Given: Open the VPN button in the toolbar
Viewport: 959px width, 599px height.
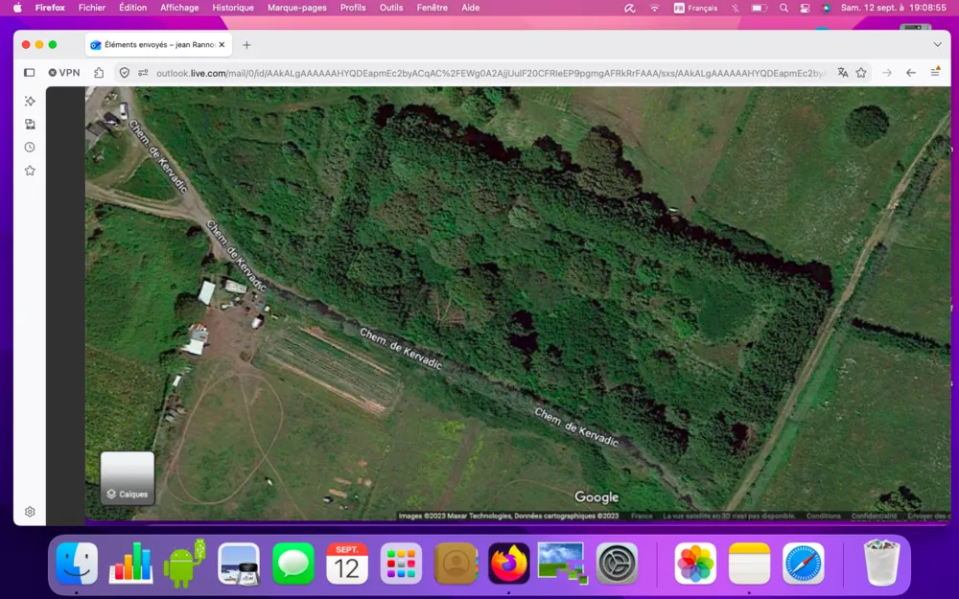Looking at the screenshot, I should (64, 73).
